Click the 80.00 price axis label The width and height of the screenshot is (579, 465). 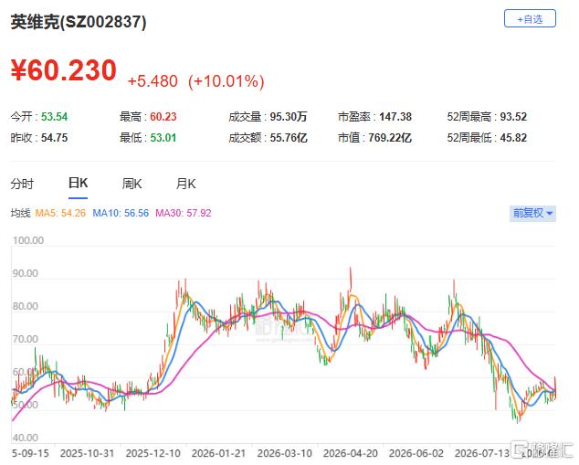pyautogui.click(x=26, y=306)
